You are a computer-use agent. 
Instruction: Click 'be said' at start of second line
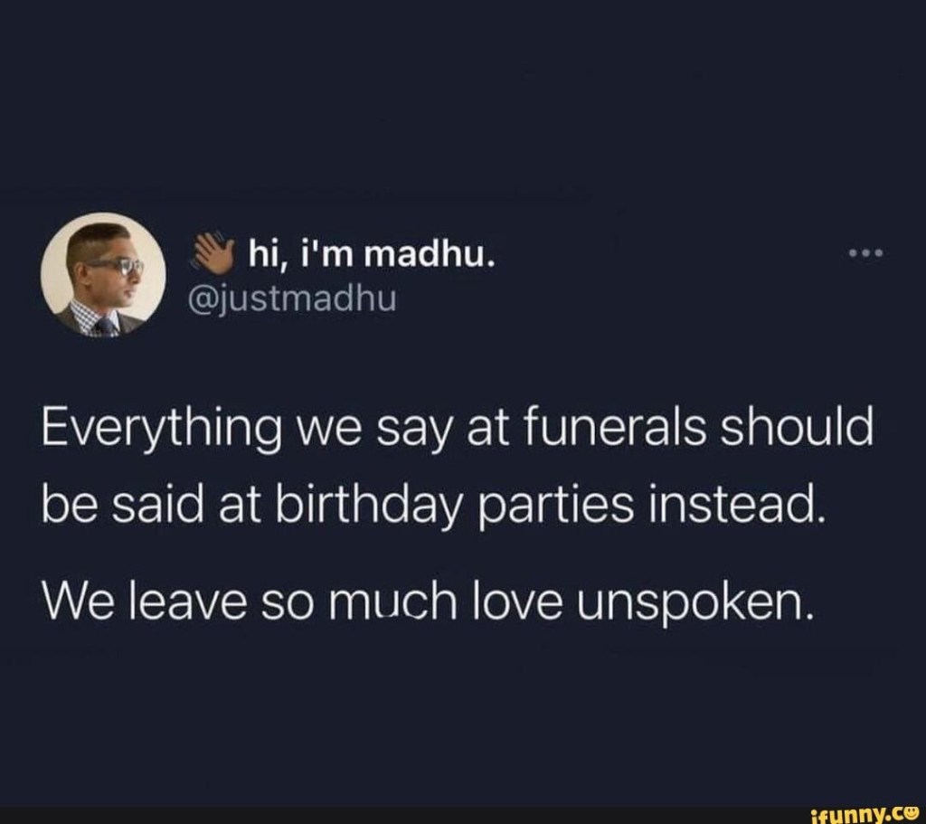pos(122,505)
